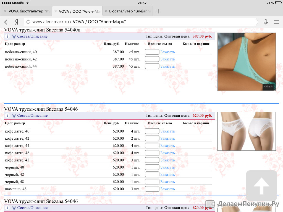Open the browser hamburger menu
This screenshot has width=283, height=212.
276,22
